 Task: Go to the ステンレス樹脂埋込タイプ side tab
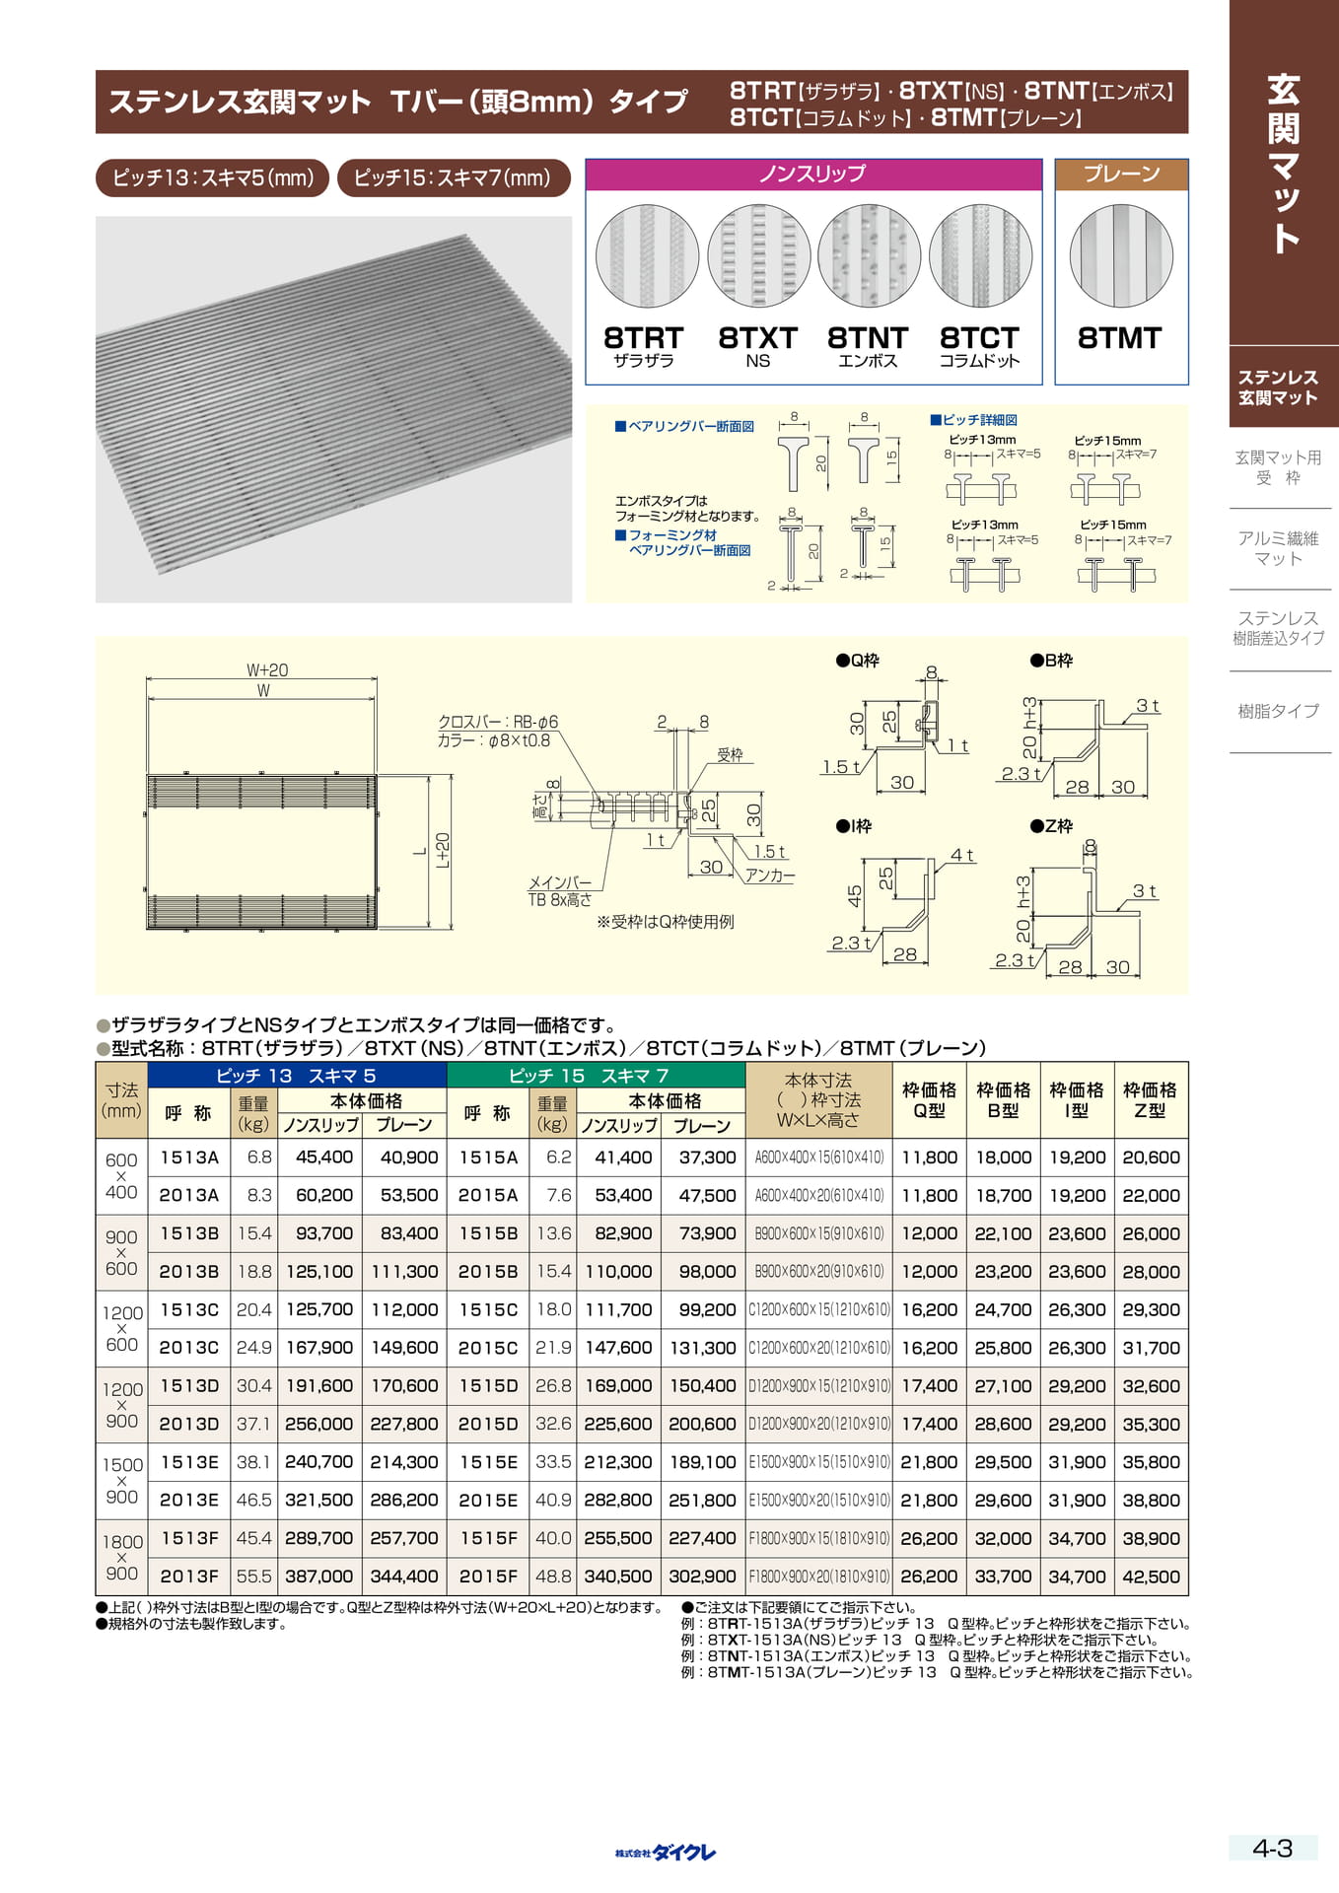pos(1279,628)
